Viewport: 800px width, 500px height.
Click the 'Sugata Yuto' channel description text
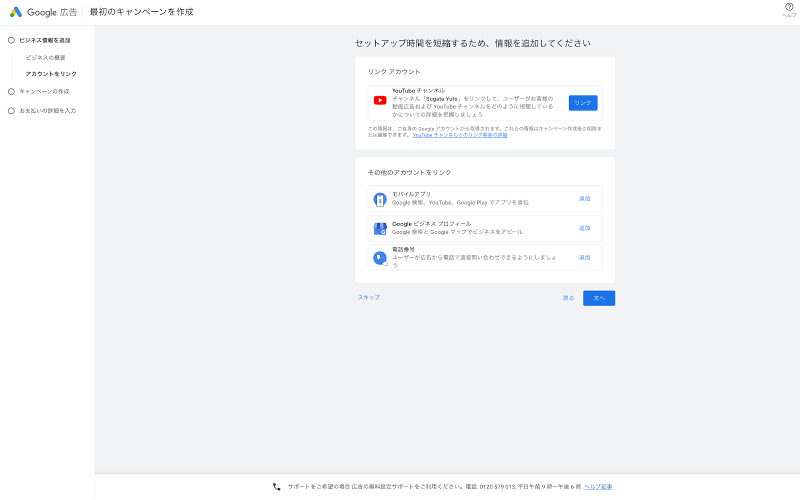click(472, 106)
